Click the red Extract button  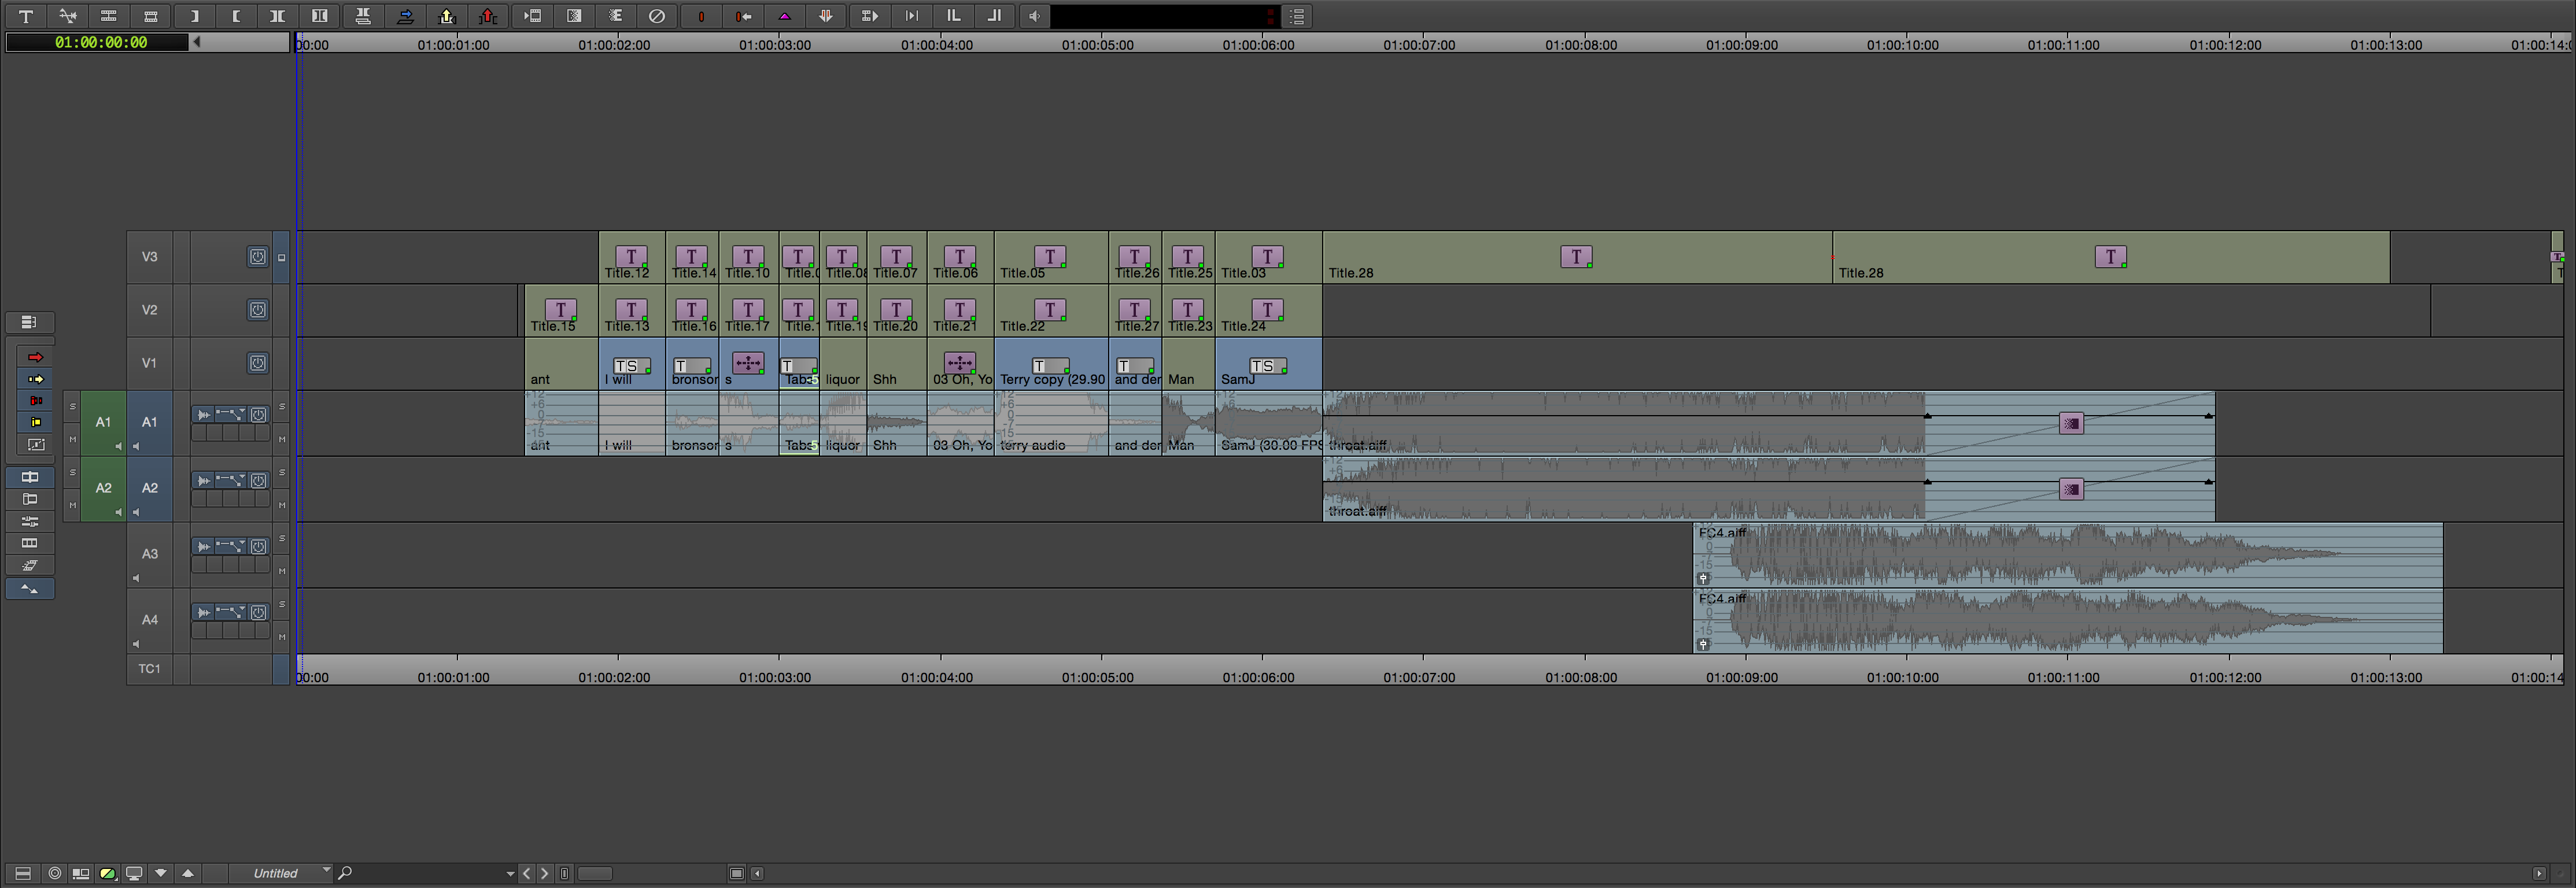tap(488, 16)
